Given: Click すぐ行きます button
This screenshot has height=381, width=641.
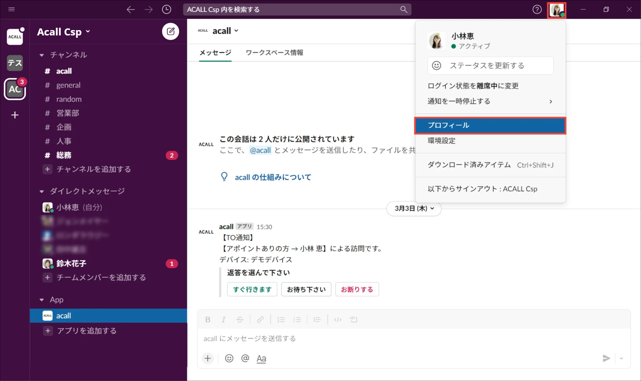Looking at the screenshot, I should [x=252, y=289].
